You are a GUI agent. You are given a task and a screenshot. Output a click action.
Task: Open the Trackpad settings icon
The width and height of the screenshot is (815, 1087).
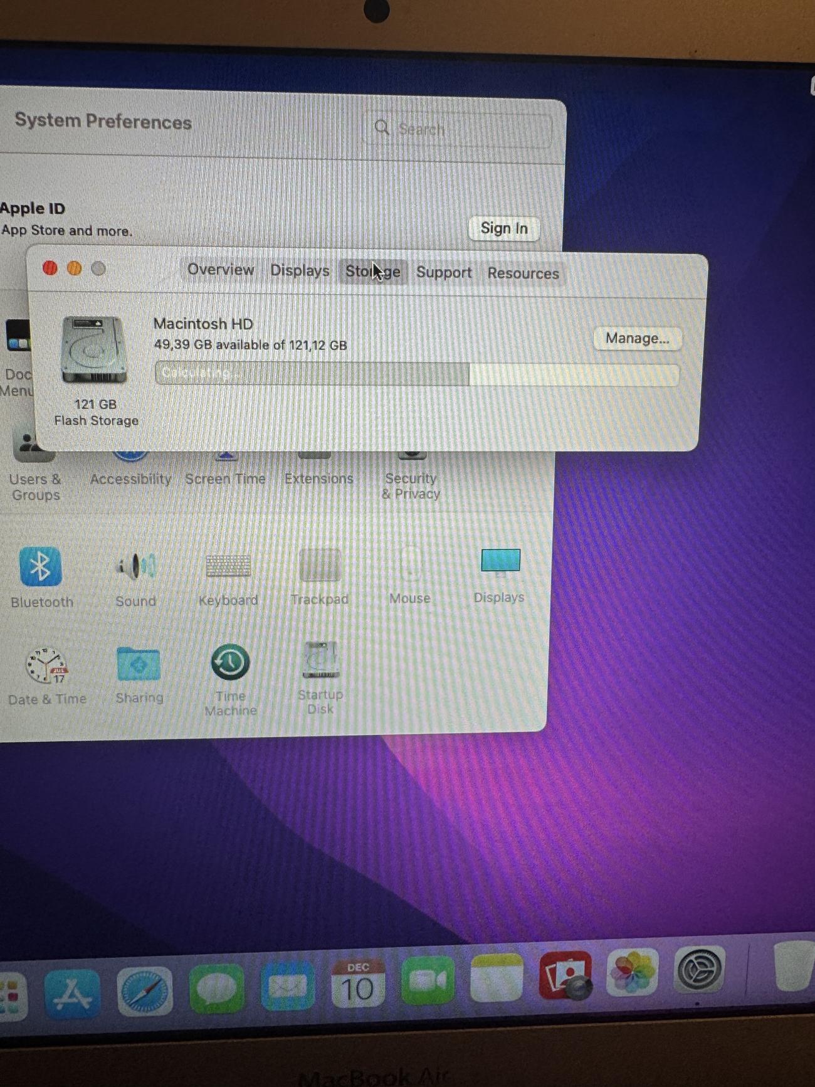click(x=320, y=566)
